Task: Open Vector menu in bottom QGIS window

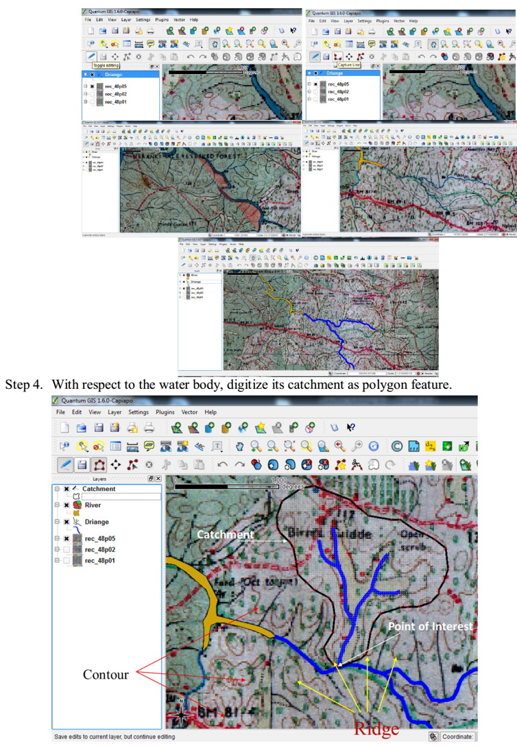Action: coord(189,412)
